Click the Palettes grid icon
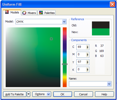This screenshot has width=117, height=100. click(x=41, y=13)
